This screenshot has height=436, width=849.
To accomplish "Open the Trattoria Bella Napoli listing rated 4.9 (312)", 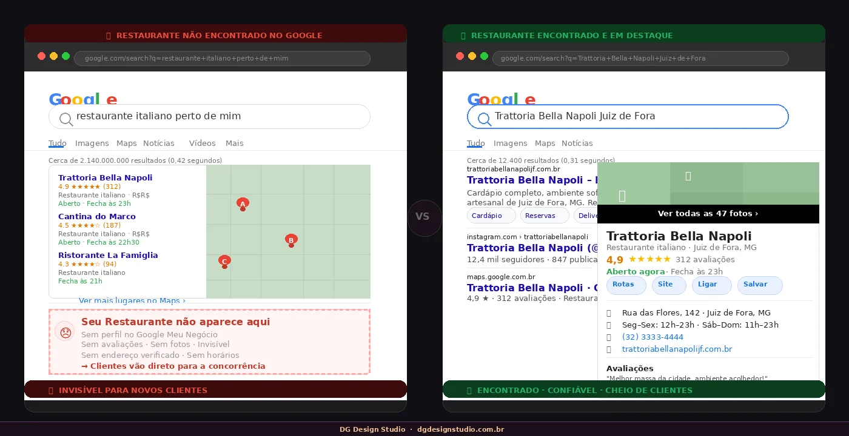I will [x=106, y=177].
